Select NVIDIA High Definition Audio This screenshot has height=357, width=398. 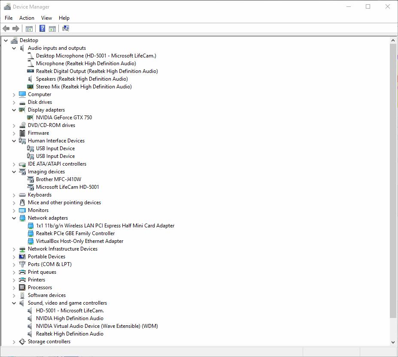70,318
